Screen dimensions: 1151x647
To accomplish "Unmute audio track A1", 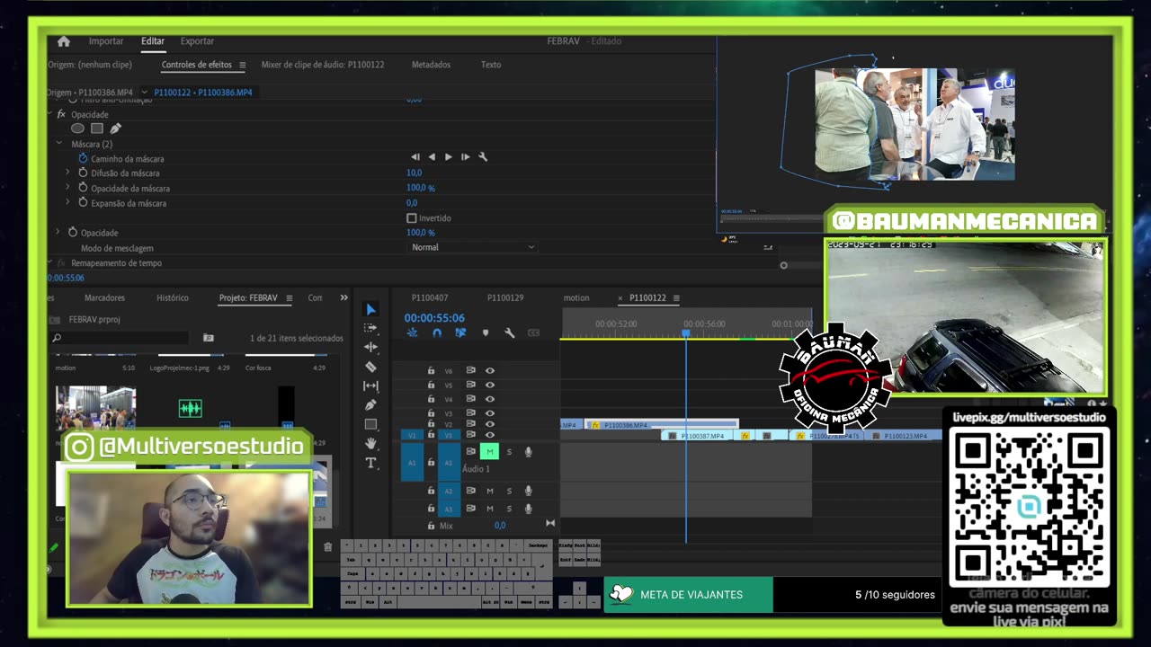I will pyautogui.click(x=489, y=452).
